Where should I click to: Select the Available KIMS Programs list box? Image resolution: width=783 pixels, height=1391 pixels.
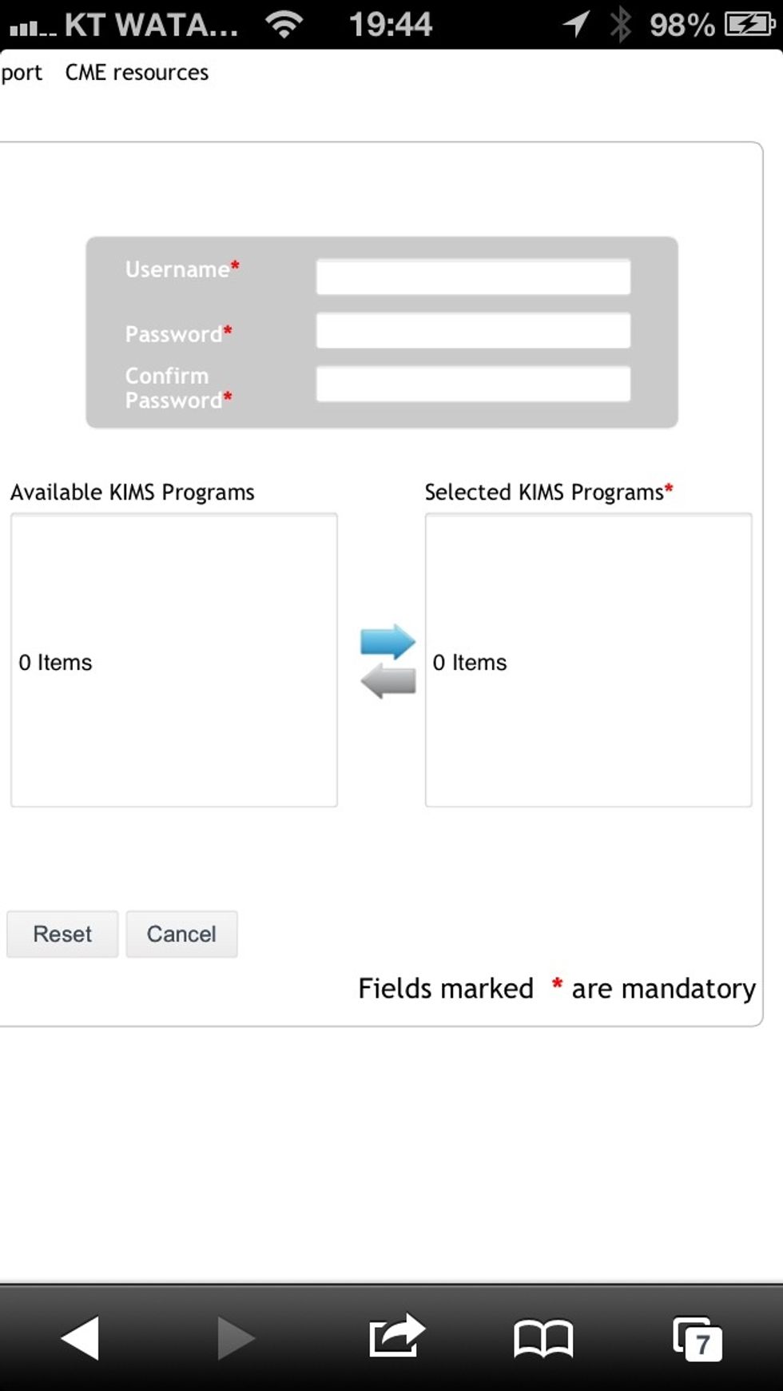tap(174, 659)
